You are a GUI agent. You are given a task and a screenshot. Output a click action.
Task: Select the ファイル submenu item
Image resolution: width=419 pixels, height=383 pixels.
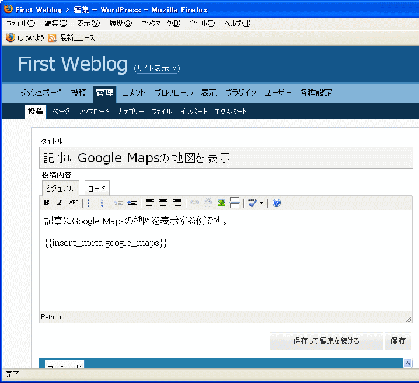click(162, 111)
